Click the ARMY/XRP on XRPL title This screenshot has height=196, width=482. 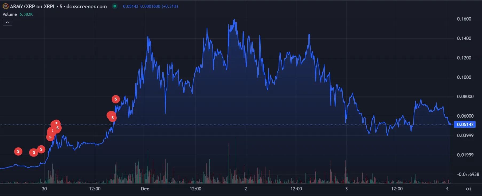pyautogui.click(x=33, y=6)
